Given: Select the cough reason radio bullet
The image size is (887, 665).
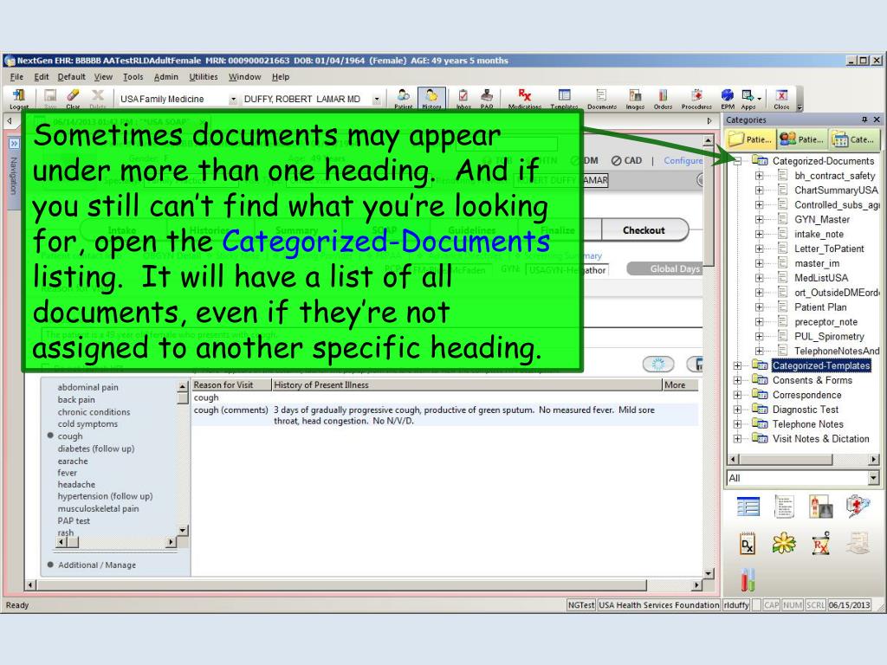Looking at the screenshot, I should [x=50, y=436].
